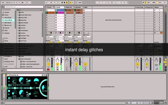This screenshot has height=105, width=168.
Task: Select the Drums category
Action: (x=6, y=15)
